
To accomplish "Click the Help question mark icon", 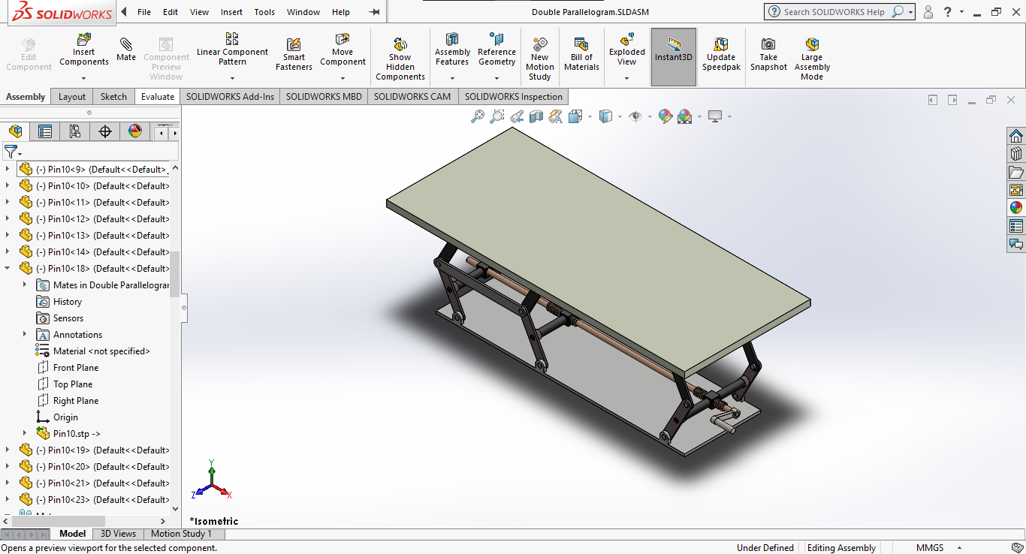I will (x=949, y=12).
